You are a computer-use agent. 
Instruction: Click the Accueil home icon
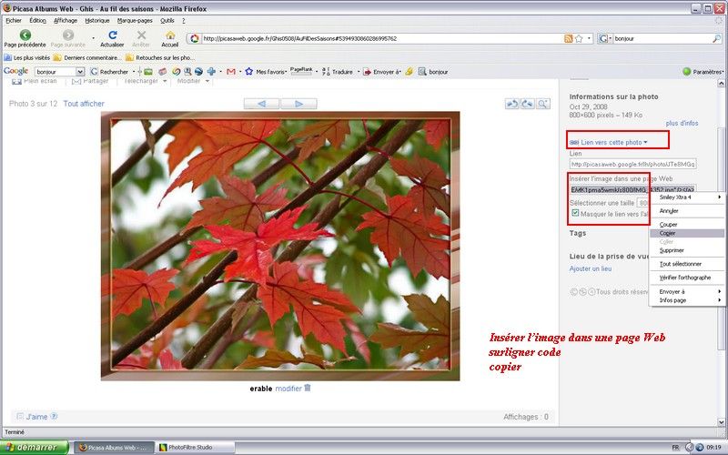tap(170, 35)
